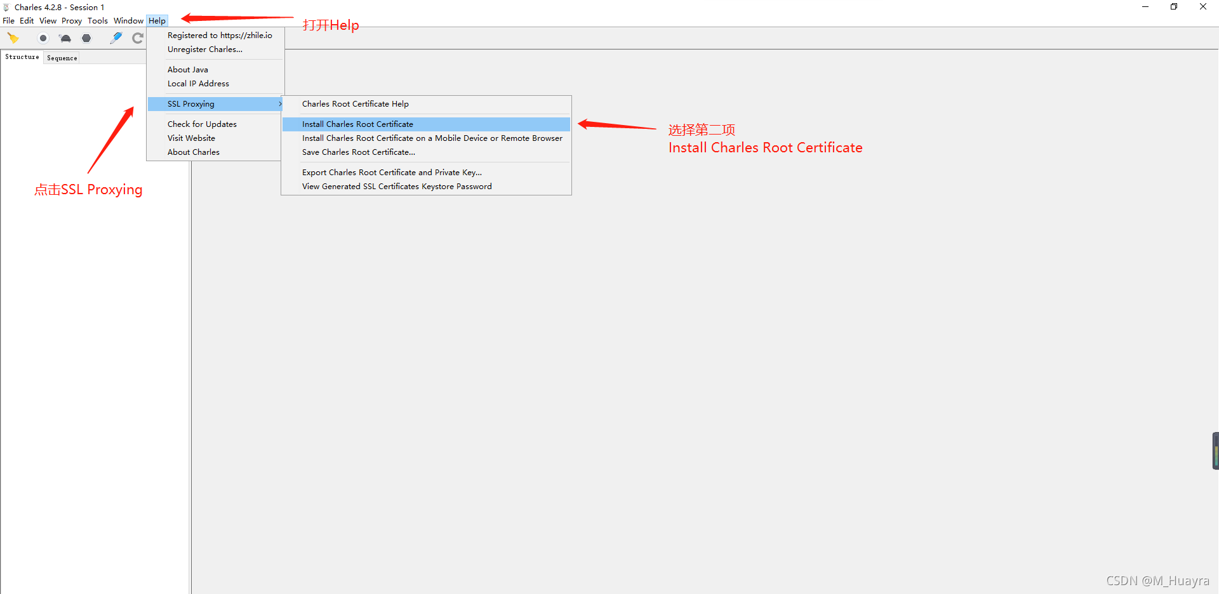Open Charles Root Certificate Help
The width and height of the screenshot is (1219, 594).
(x=426, y=104)
